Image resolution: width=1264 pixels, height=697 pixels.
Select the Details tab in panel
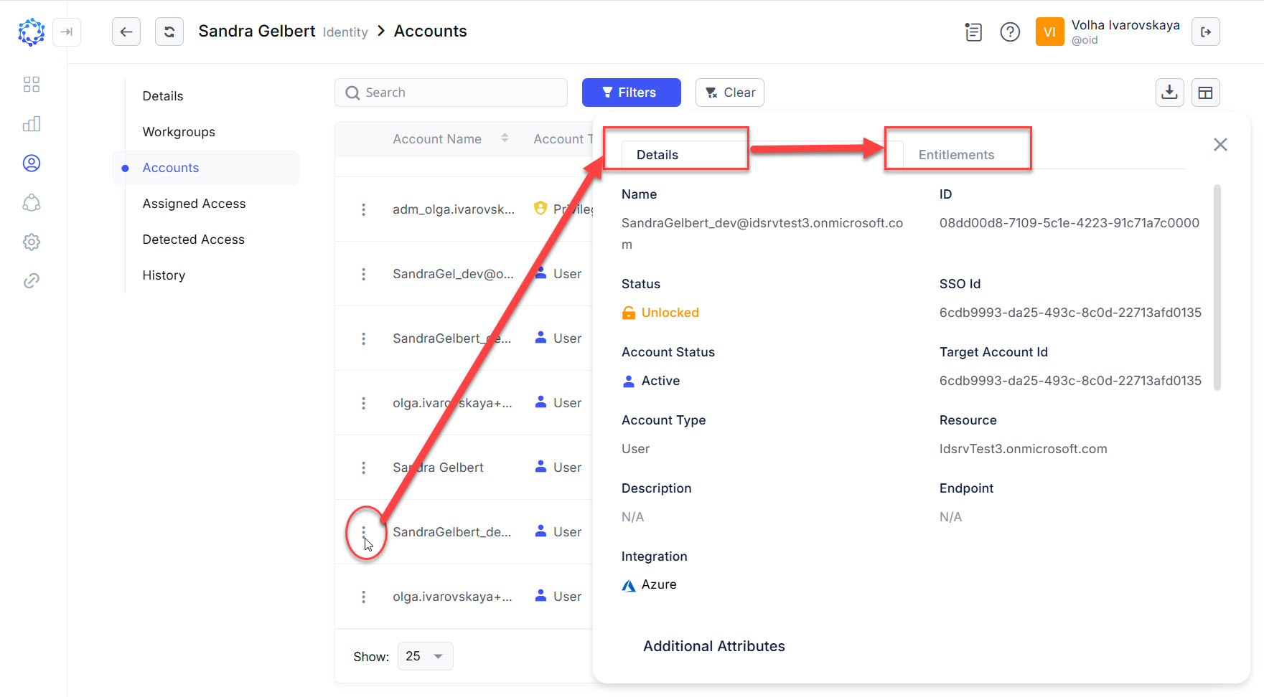(x=657, y=155)
